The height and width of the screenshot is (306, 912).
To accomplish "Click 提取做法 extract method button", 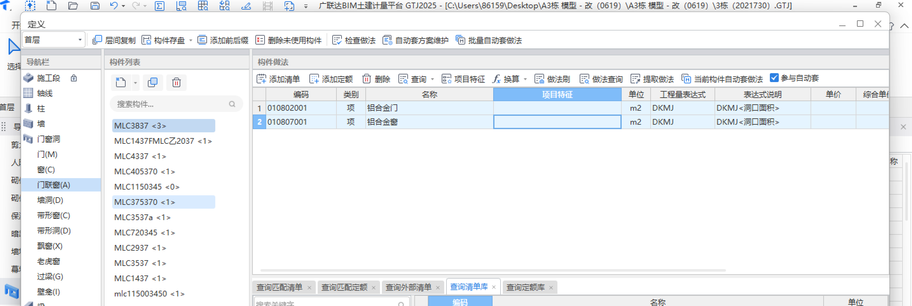I will [x=652, y=79].
